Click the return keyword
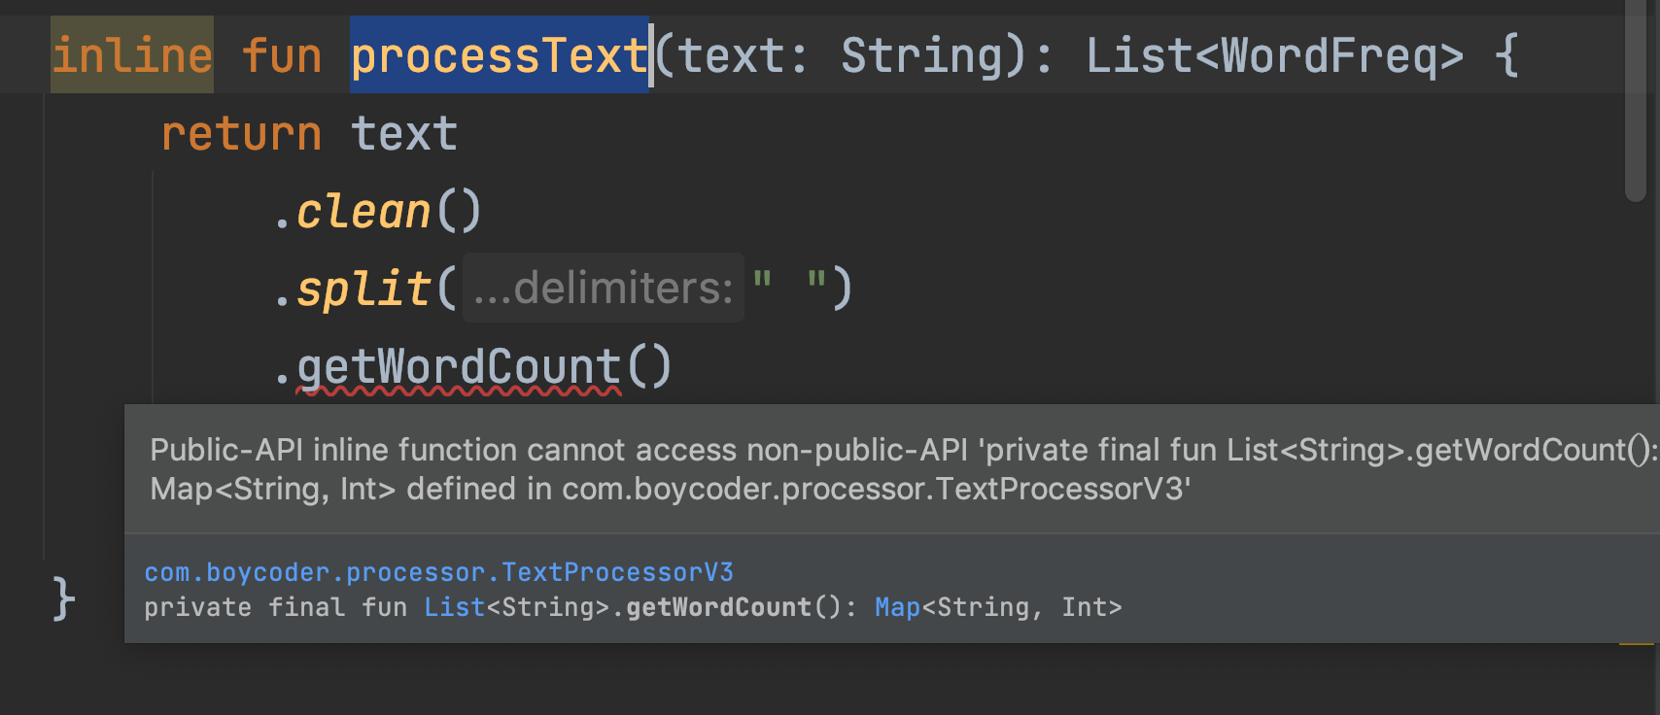This screenshot has height=715, width=1660. point(241,133)
